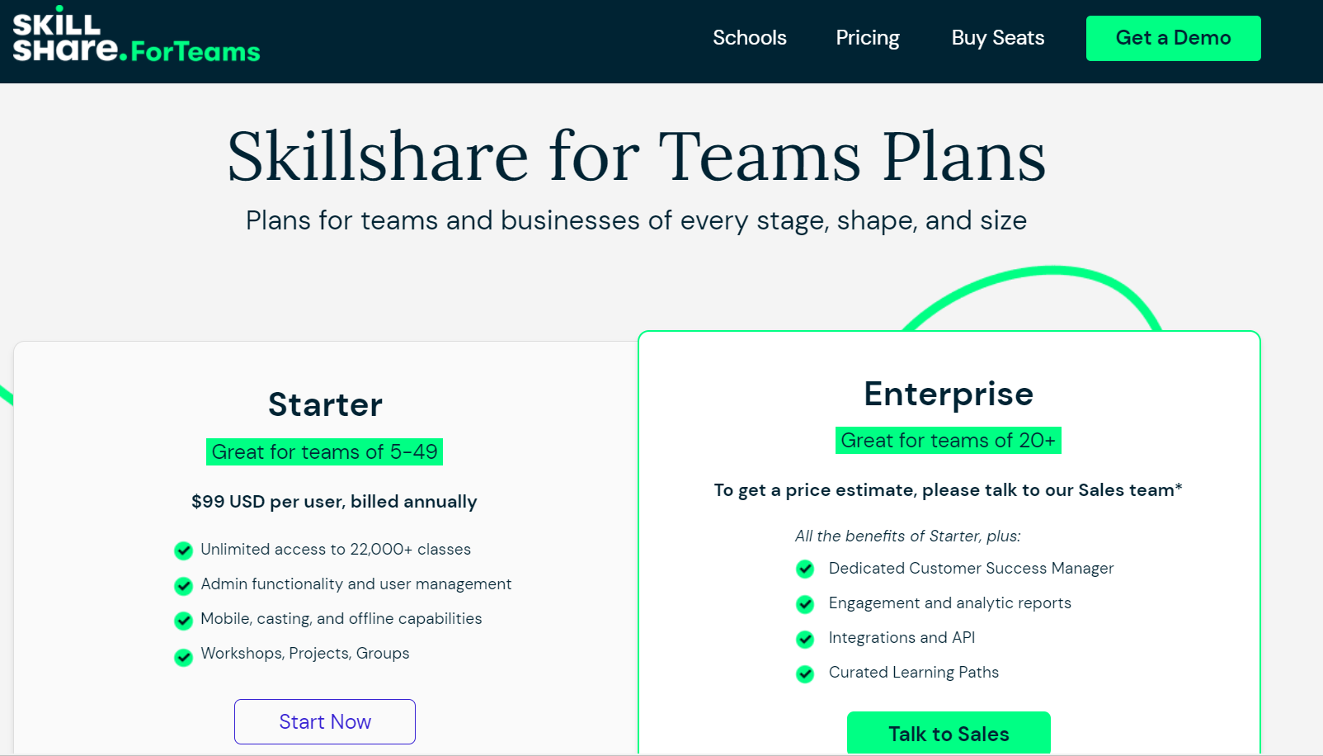Viewport: 1323px width, 756px height.
Task: Click the checkmark beside 'Admin functionality and user management'
Action: tap(183, 586)
